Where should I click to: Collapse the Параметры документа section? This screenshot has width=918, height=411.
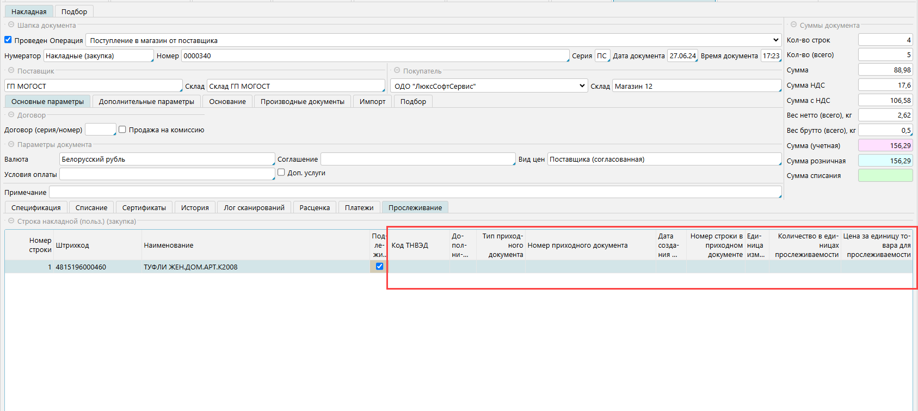(11, 144)
